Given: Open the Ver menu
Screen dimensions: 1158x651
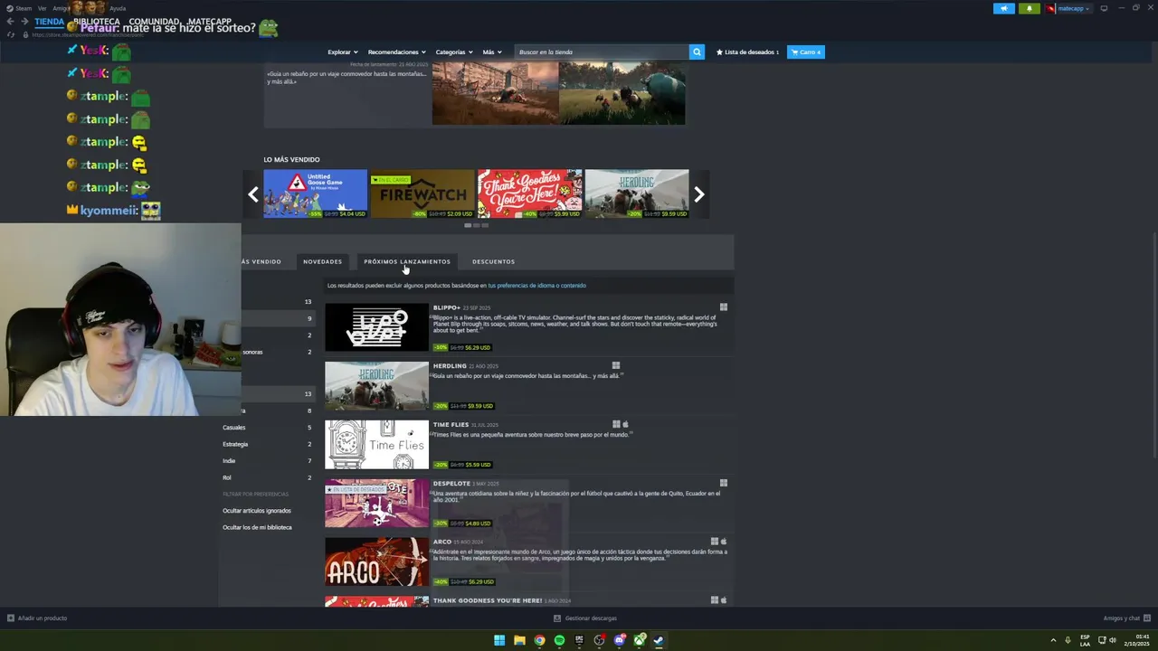Looking at the screenshot, I should point(42,8).
